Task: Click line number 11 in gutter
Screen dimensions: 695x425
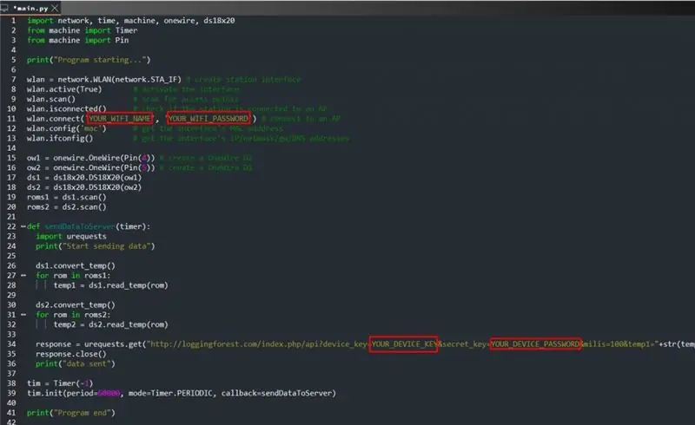Action: (11, 119)
